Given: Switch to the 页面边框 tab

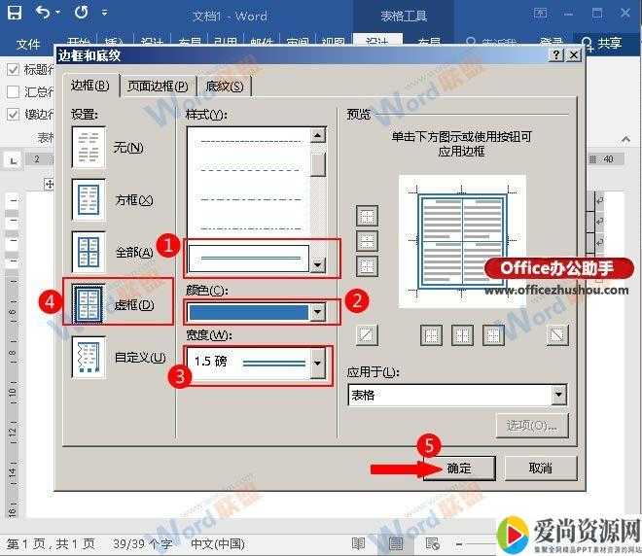Looking at the screenshot, I should (158, 86).
